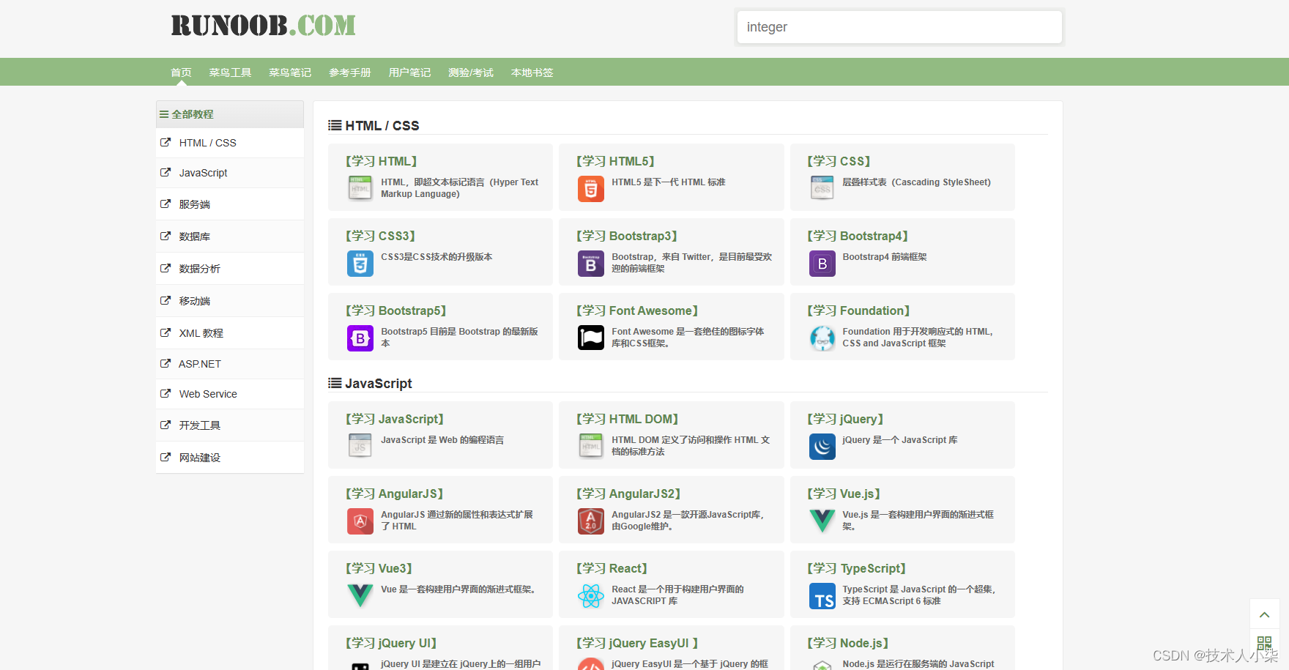Click the blue CSS3 shield icon
Viewport: 1289px width, 670px height.
point(360,263)
